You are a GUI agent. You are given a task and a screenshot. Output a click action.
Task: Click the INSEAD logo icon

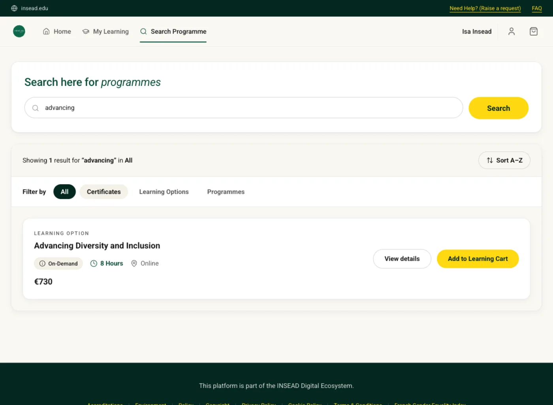coord(19,31)
